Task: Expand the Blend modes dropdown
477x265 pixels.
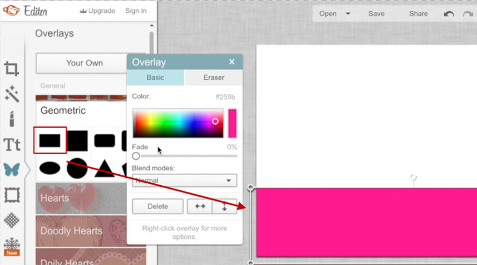Action: 184,180
